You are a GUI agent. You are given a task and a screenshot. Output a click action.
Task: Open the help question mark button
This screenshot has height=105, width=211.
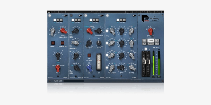(163, 12)
